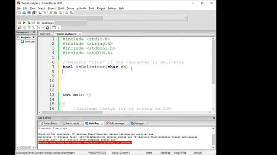Open the Tools menu
The height and width of the screenshot is (155, 277).
(x=91, y=8)
